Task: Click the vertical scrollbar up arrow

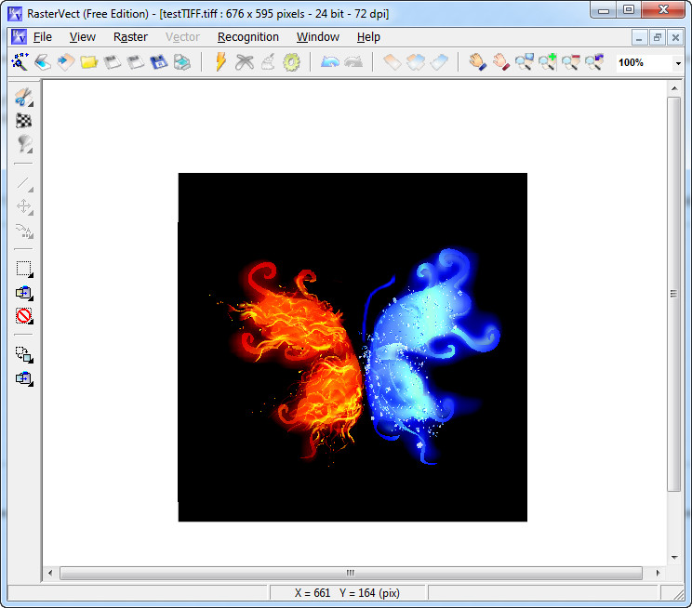Action: tap(674, 88)
